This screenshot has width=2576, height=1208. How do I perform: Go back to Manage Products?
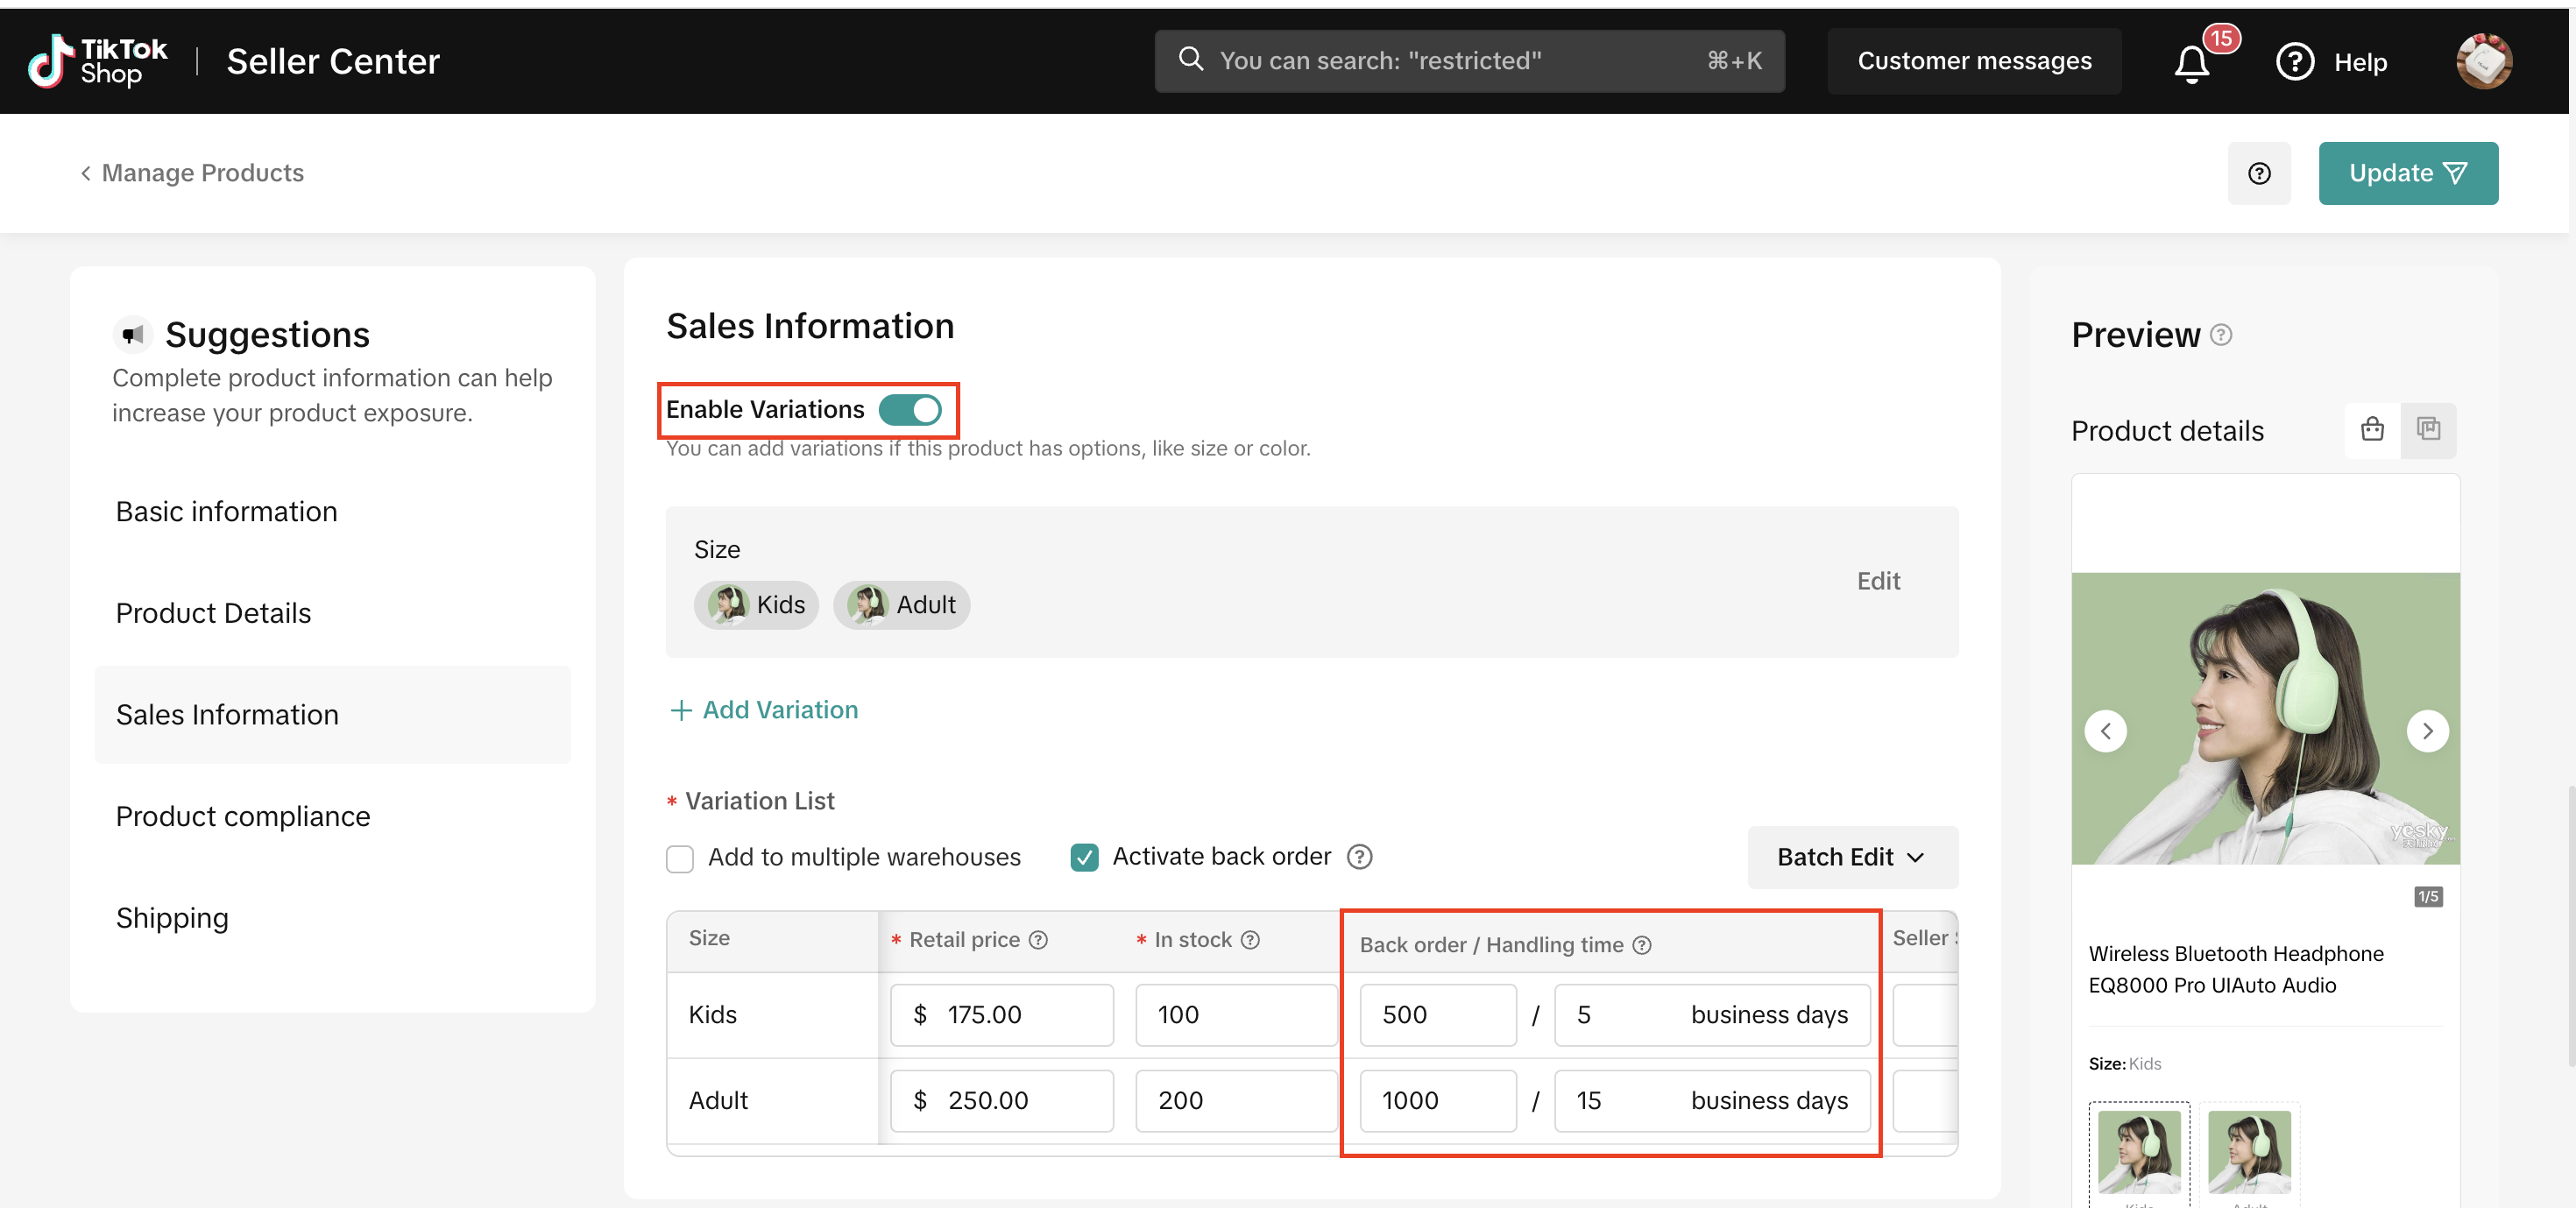(x=192, y=173)
